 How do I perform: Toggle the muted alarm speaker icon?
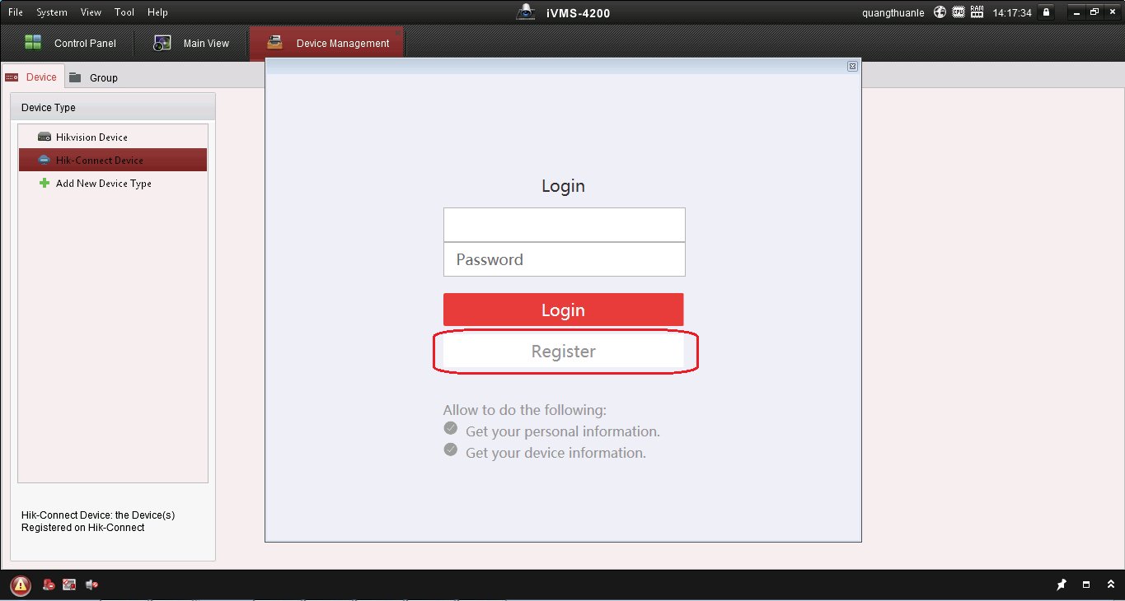click(x=91, y=585)
